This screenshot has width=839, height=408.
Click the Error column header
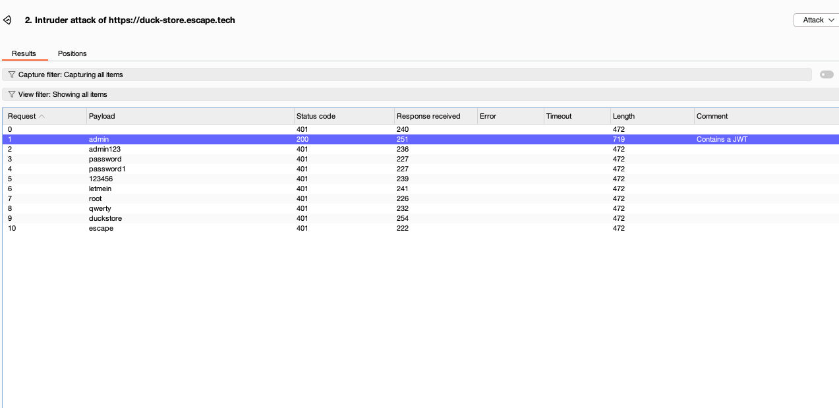click(488, 116)
